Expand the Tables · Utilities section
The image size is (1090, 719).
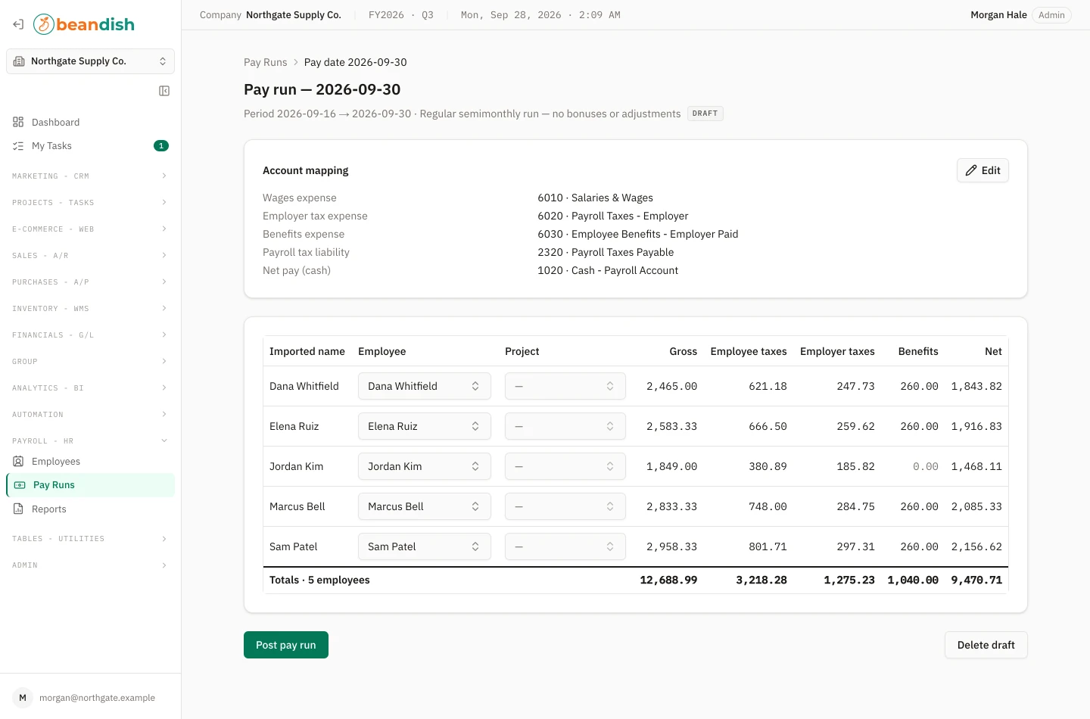[x=90, y=539]
